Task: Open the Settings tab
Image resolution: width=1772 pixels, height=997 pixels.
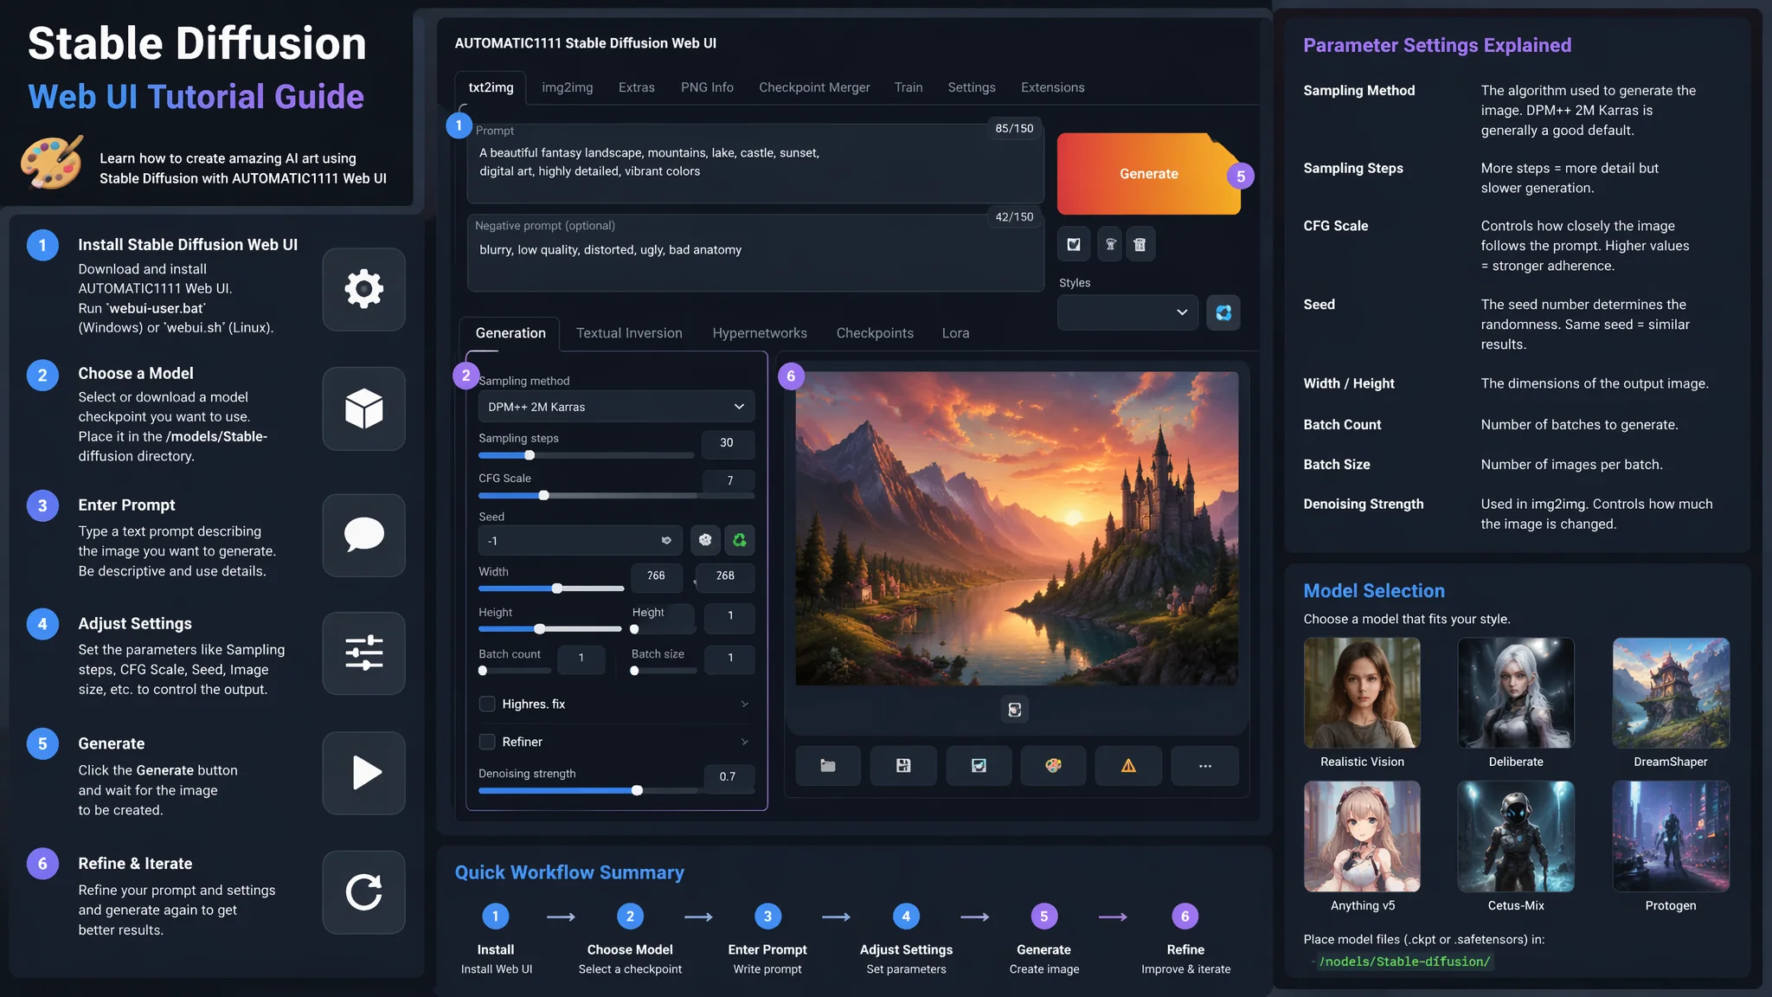Action: tap(972, 87)
